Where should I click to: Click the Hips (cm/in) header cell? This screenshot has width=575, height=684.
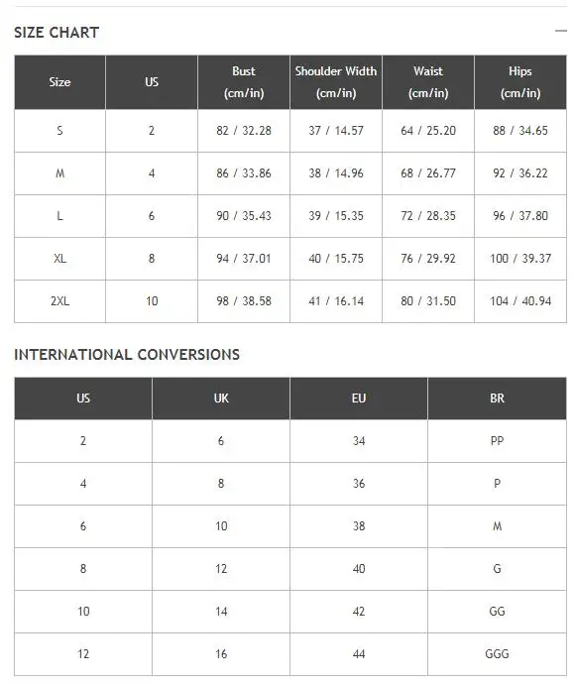(x=520, y=82)
